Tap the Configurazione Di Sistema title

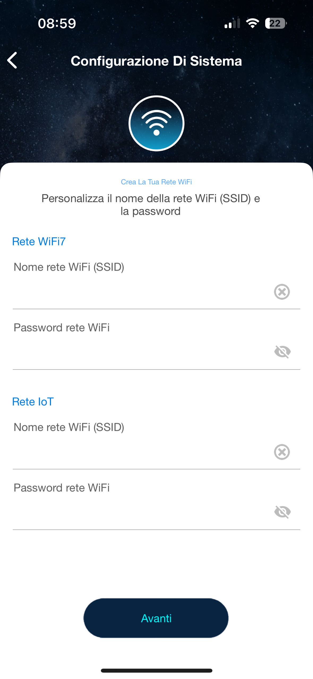(156, 61)
